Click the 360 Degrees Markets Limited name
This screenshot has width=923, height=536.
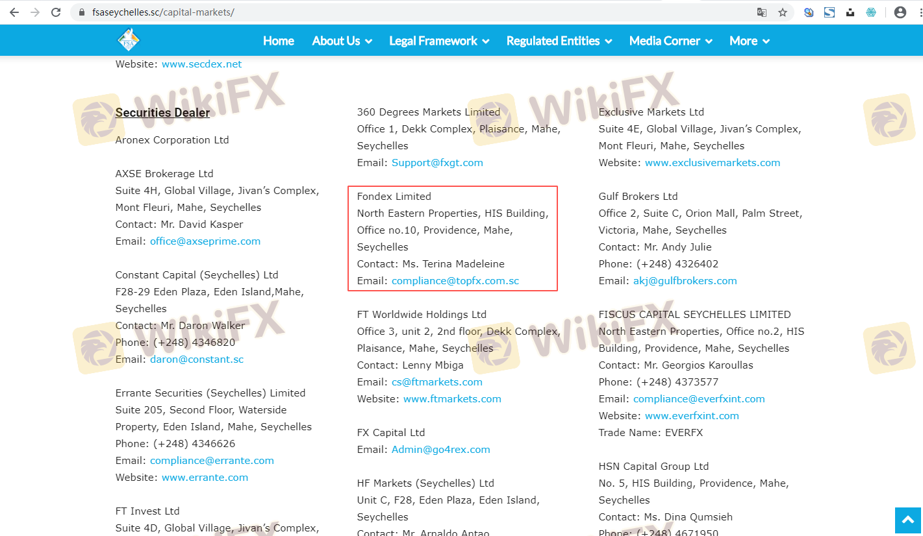429,112
